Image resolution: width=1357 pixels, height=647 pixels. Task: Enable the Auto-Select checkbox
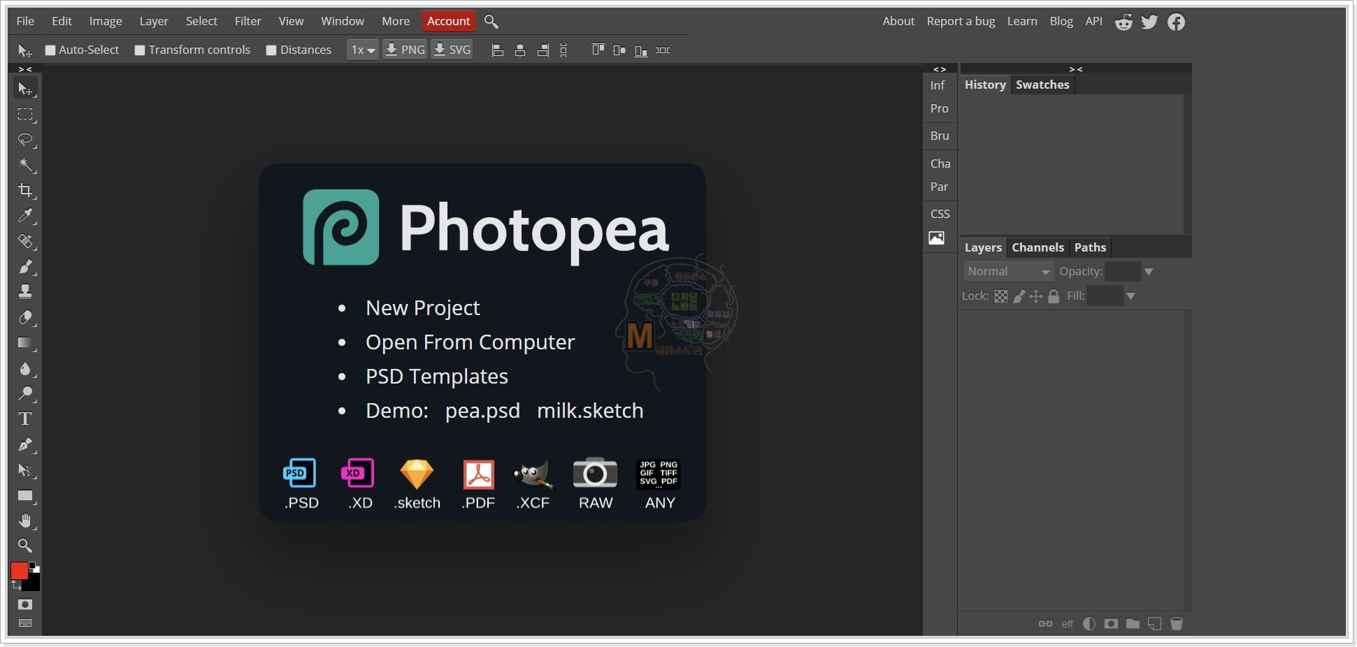tap(50, 50)
